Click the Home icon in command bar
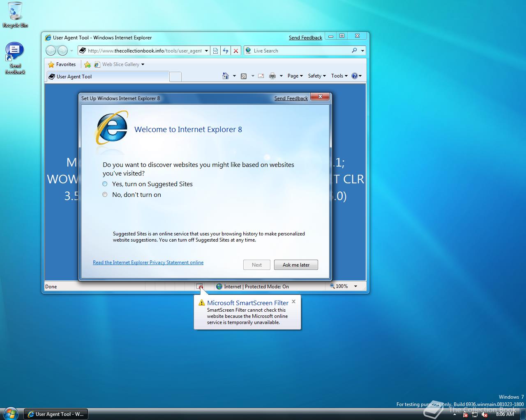Screen dimensions: 526x420 tap(225, 76)
